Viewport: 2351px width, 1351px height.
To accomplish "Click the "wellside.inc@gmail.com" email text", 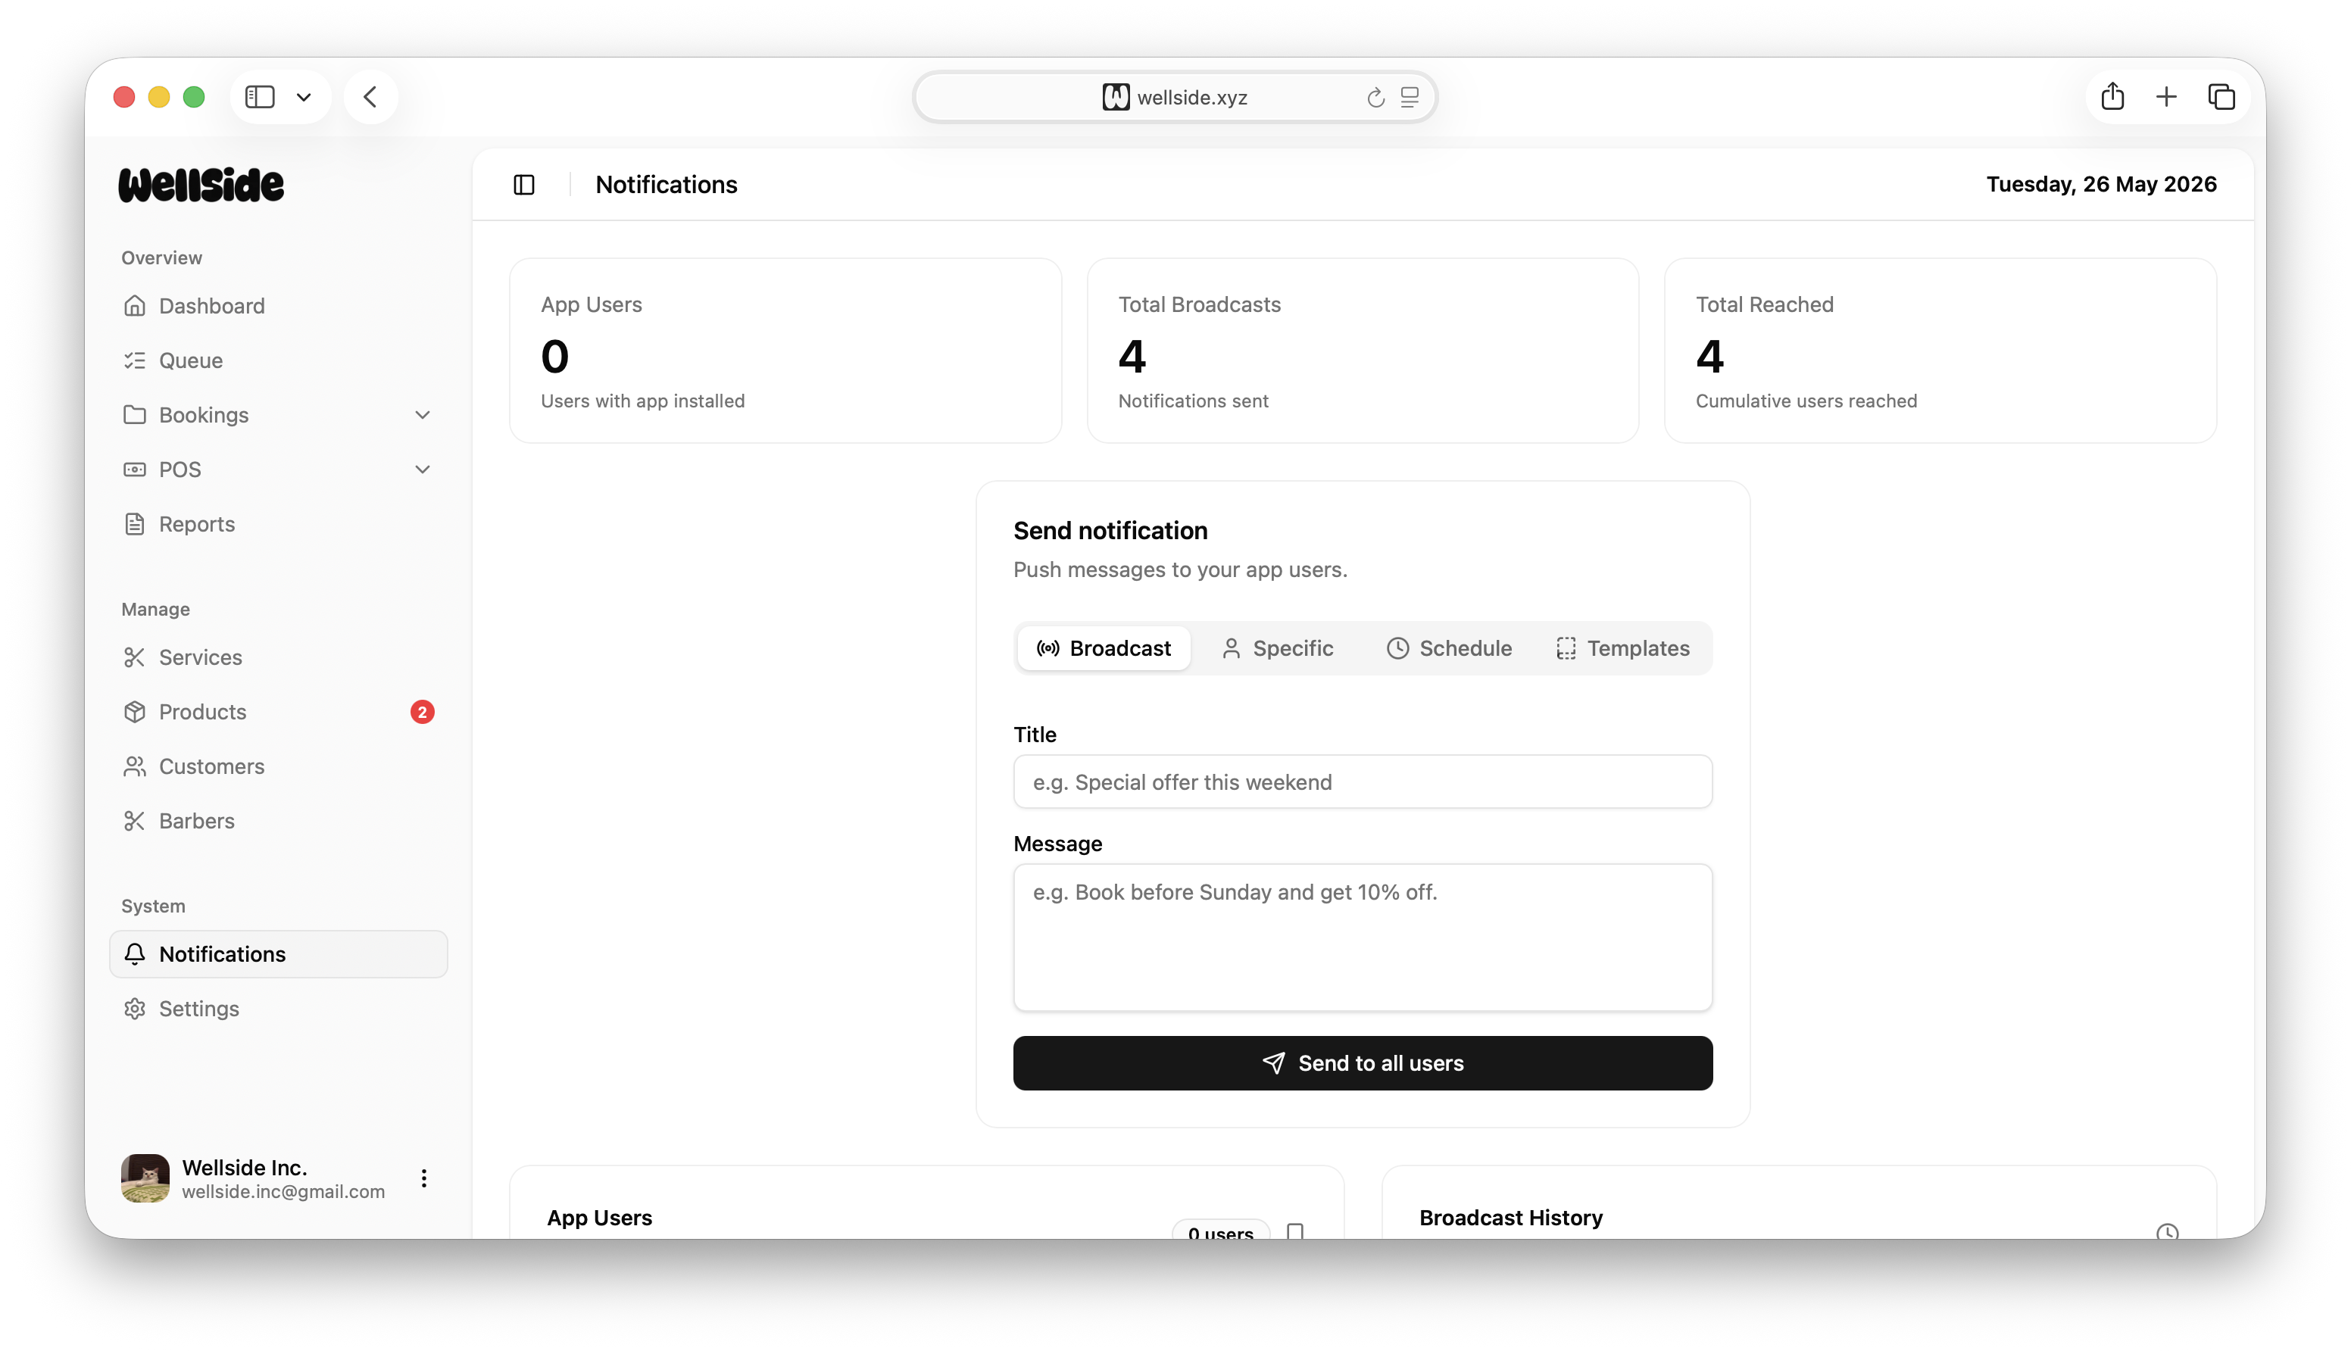I will [x=283, y=1191].
